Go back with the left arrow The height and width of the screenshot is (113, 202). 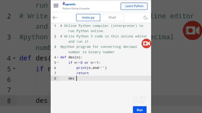tap(55, 18)
